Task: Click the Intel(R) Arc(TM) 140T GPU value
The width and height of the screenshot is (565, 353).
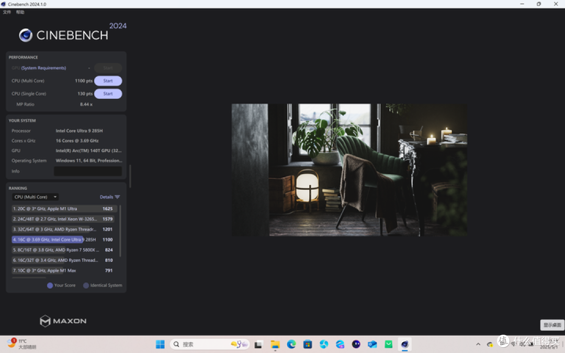Action: 88,151
